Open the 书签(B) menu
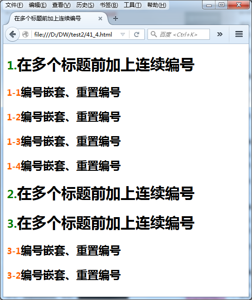This screenshot has width=252, height=300. pos(109,5)
